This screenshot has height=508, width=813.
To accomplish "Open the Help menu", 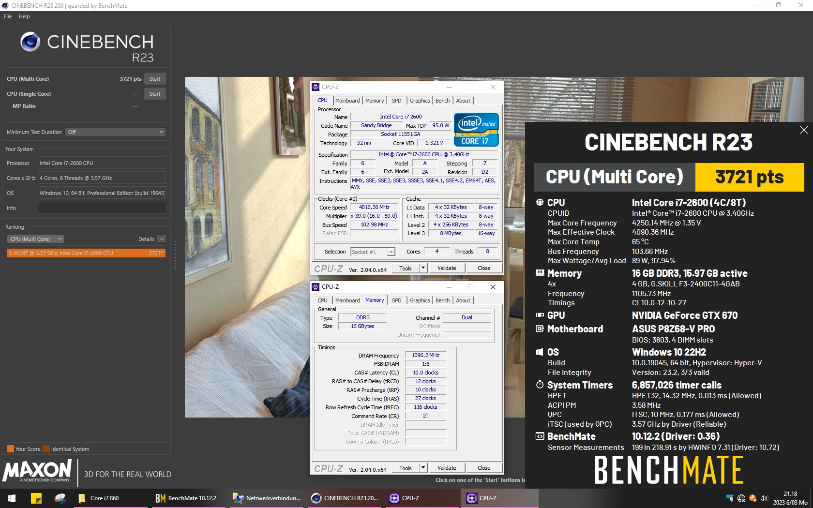I will [x=24, y=16].
